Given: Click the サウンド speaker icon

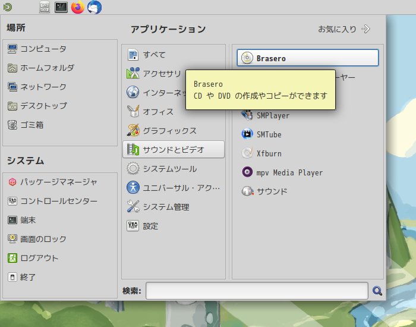Looking at the screenshot, I should [247, 191].
